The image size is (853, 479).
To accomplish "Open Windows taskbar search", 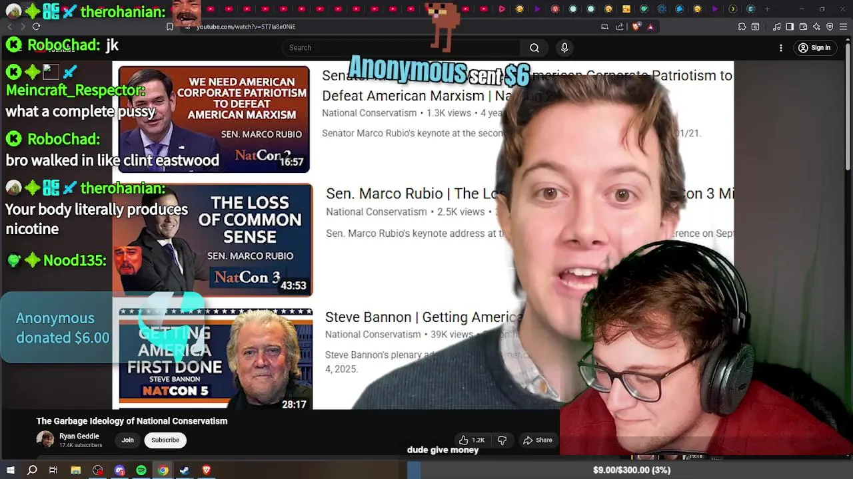I will tap(32, 470).
